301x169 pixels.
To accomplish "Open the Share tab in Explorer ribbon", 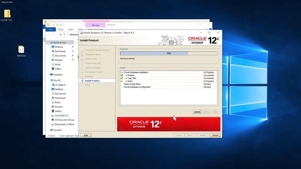I will pyautogui.click(x=71, y=30).
